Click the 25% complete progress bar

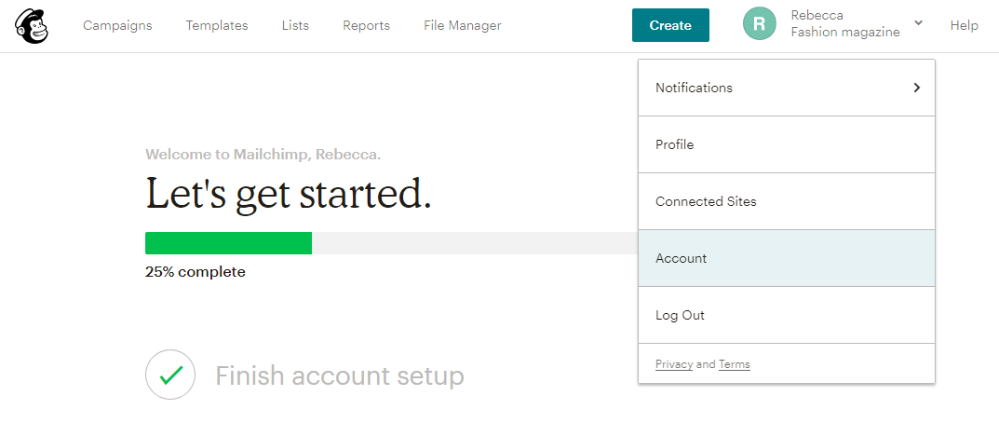tap(391, 243)
